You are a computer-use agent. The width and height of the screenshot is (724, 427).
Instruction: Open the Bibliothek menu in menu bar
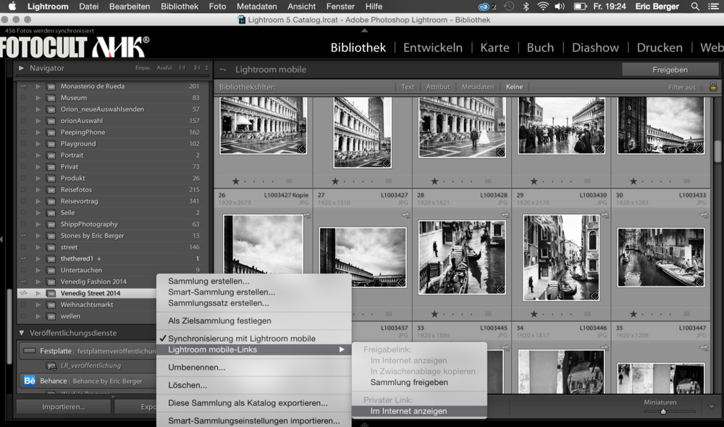tap(180, 7)
